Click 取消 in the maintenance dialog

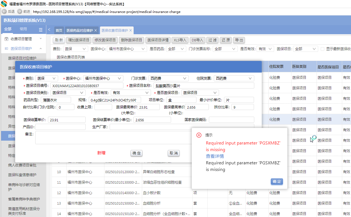[174, 153]
